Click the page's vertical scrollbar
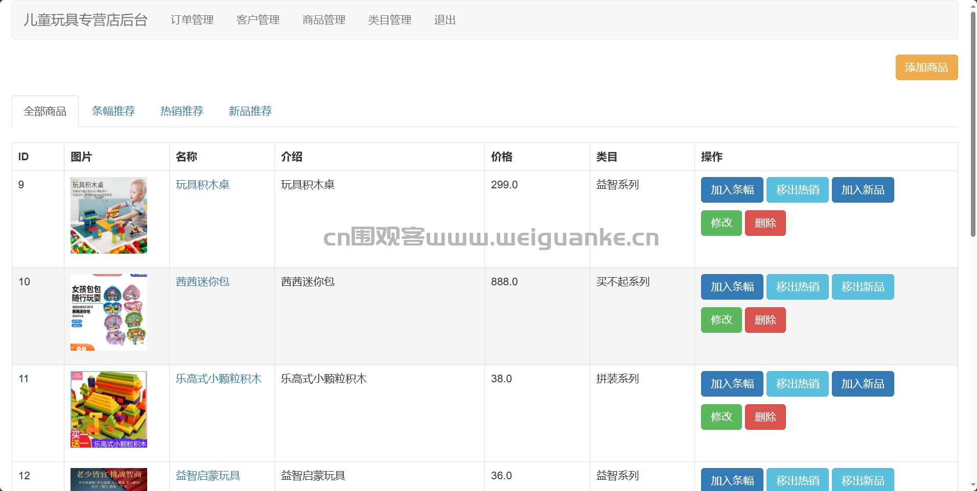Screen dimensions: 977x491 click(973, 122)
